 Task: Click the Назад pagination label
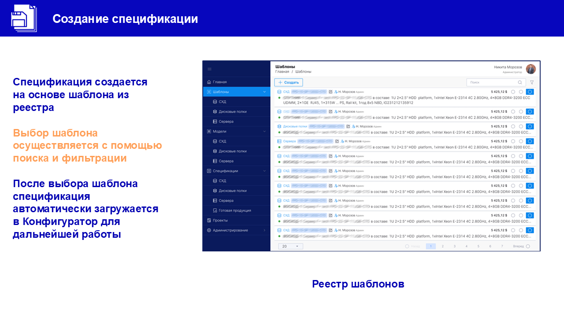click(x=415, y=246)
